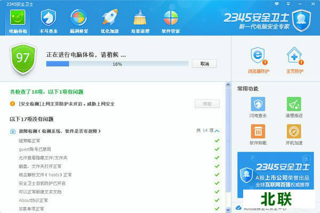Select the 优化加速 rocket icon

pos(110,17)
